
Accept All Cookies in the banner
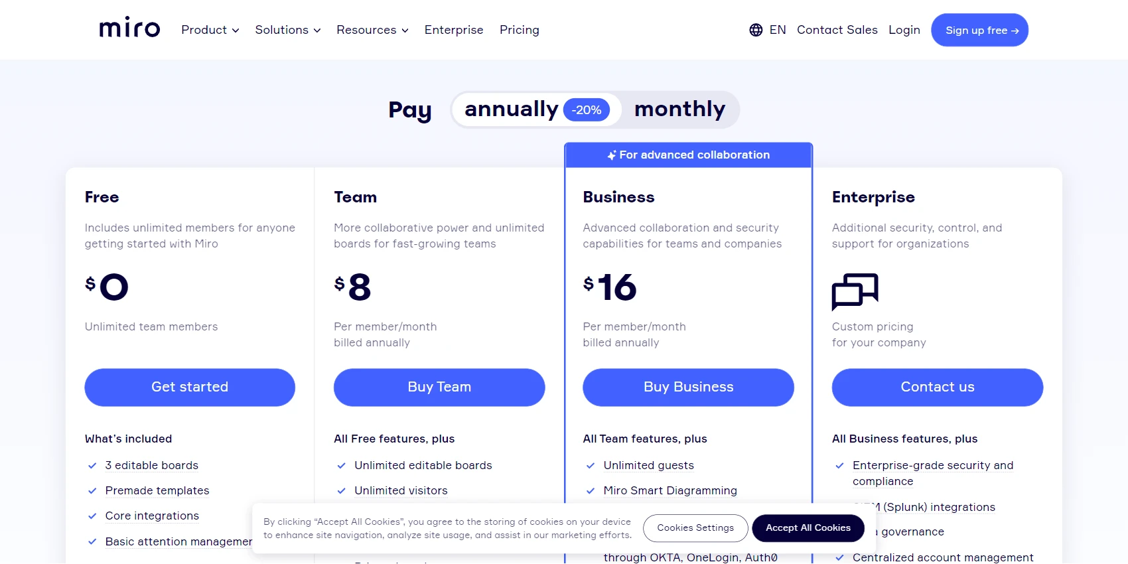coord(808,528)
